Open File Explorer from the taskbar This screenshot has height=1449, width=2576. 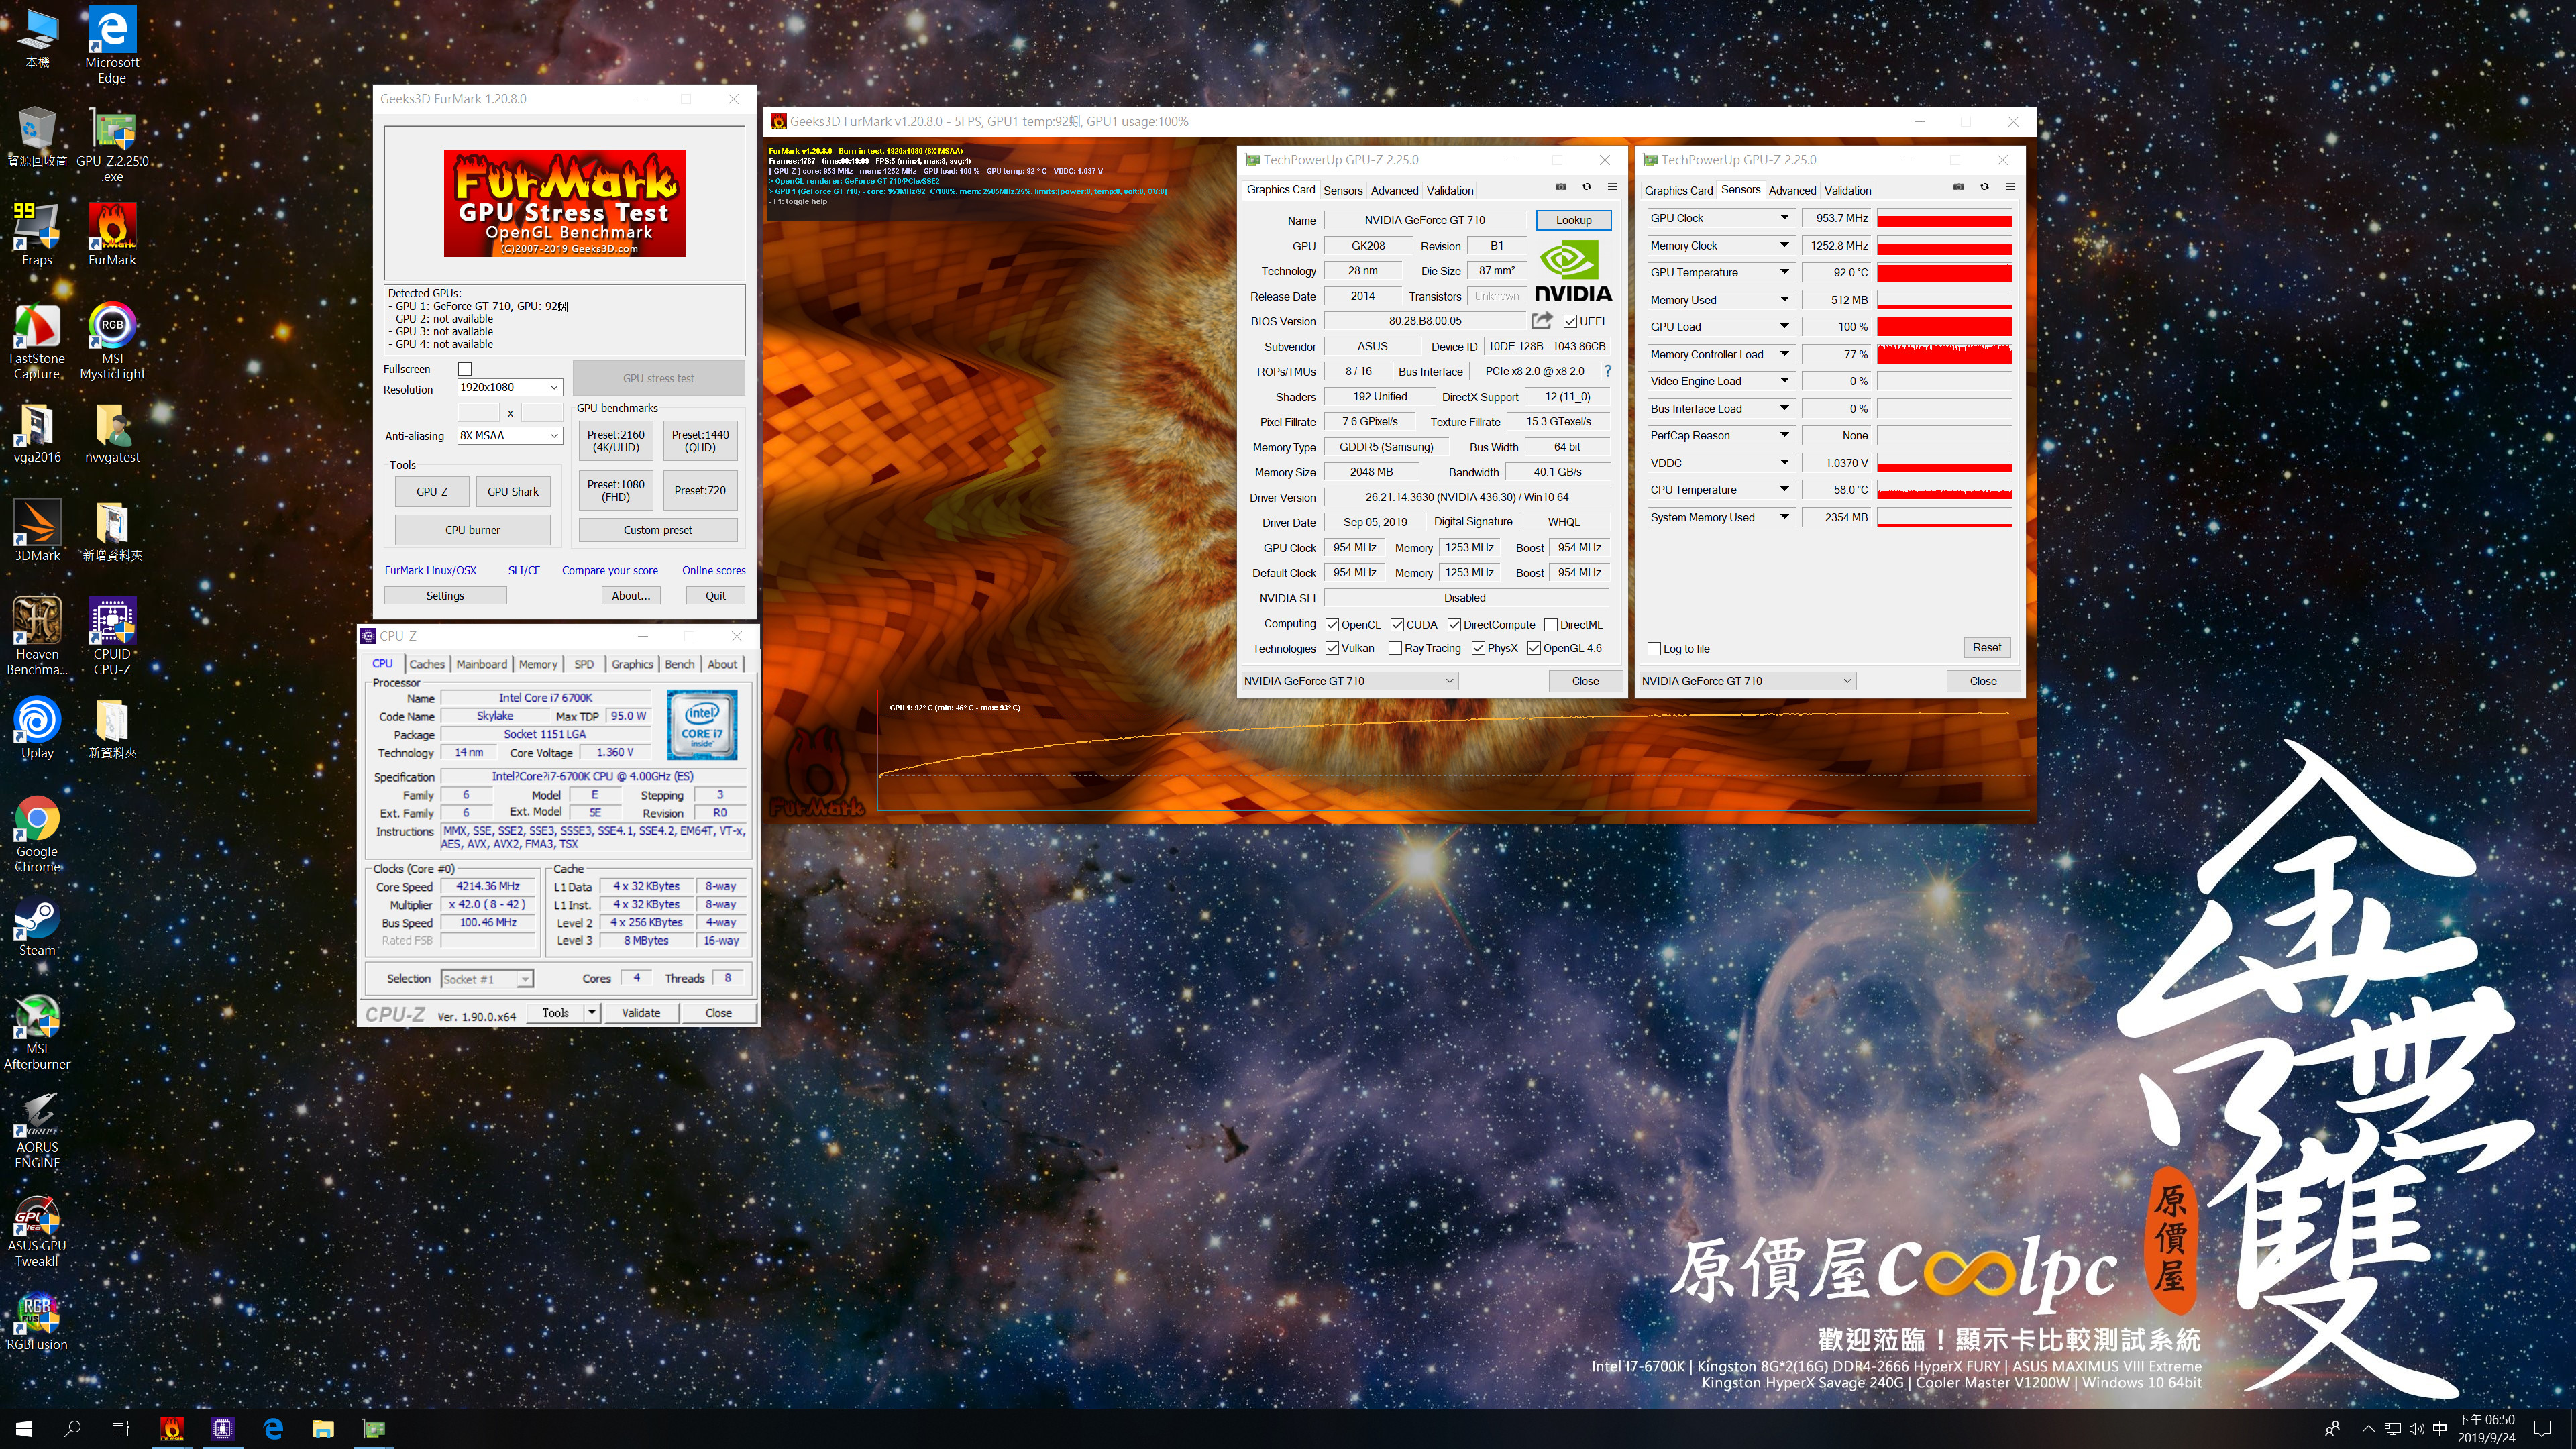[x=322, y=1428]
